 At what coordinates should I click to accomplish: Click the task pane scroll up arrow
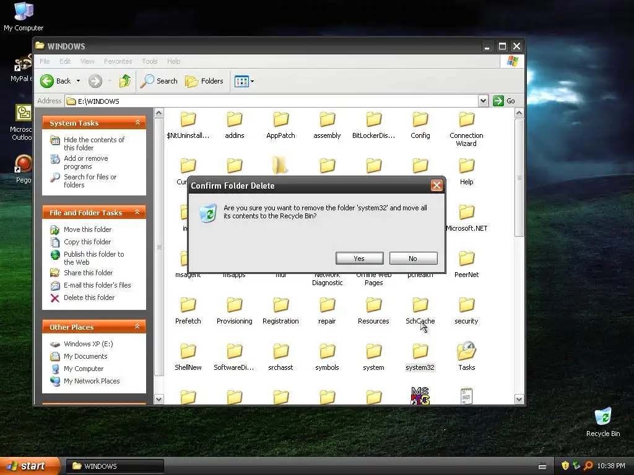tap(159, 113)
